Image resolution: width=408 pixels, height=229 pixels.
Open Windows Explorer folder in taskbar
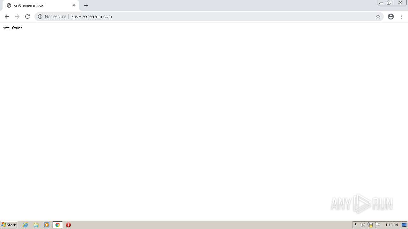coord(36,225)
